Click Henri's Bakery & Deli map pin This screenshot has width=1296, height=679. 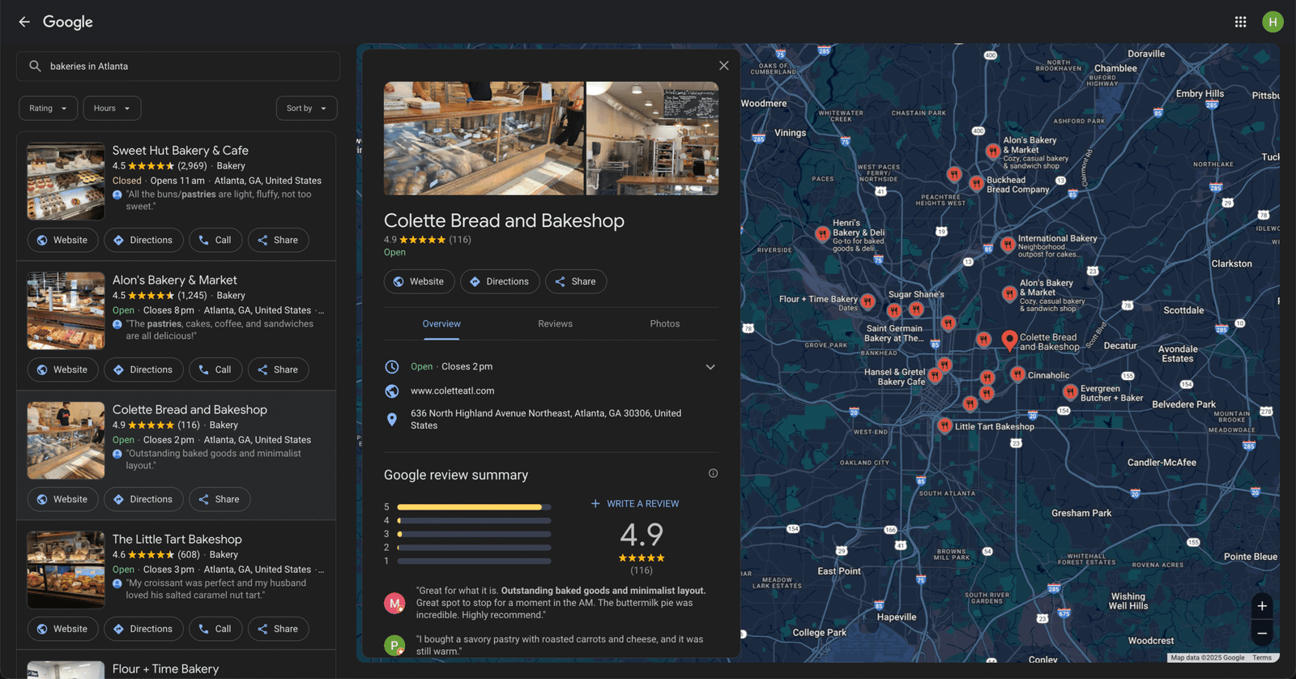click(822, 234)
